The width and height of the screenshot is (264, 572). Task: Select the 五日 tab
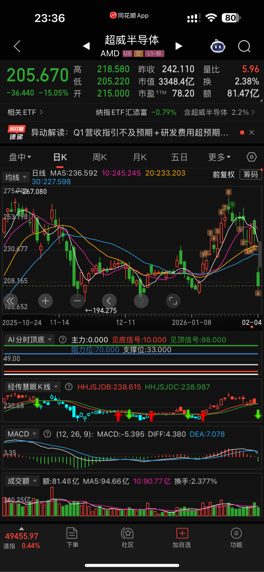[179, 157]
